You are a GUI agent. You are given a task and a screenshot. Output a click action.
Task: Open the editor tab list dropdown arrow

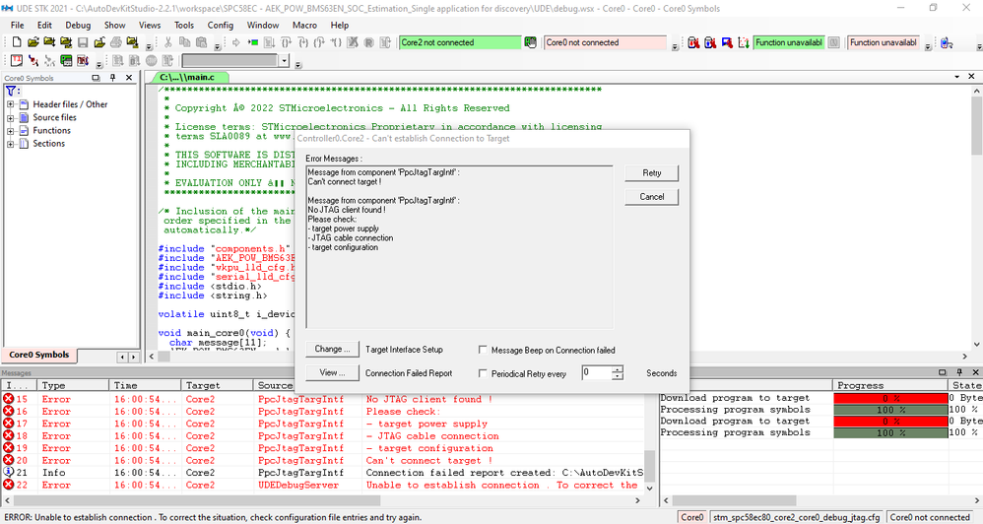click(957, 77)
